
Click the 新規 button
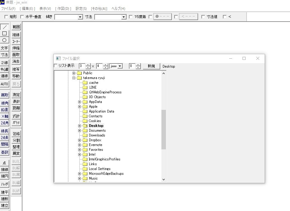pyautogui.click(x=151, y=66)
